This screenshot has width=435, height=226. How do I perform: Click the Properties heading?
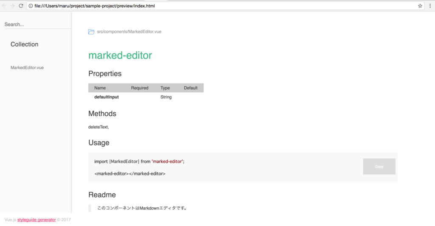(x=105, y=74)
